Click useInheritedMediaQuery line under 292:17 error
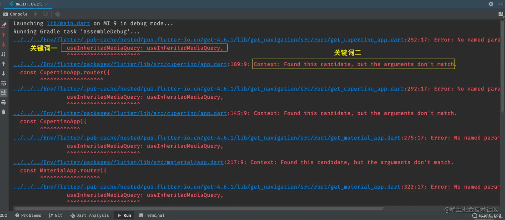The image size is (505, 220). point(145,97)
